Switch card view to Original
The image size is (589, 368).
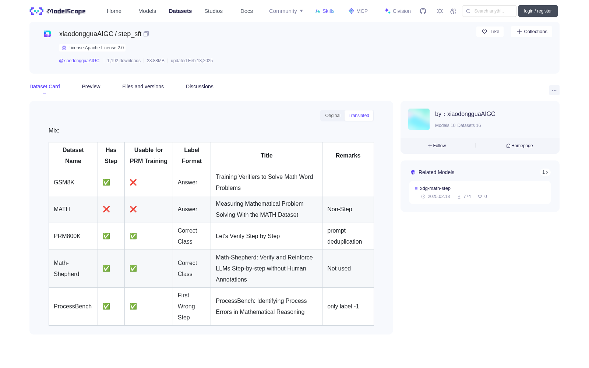tap(333, 116)
